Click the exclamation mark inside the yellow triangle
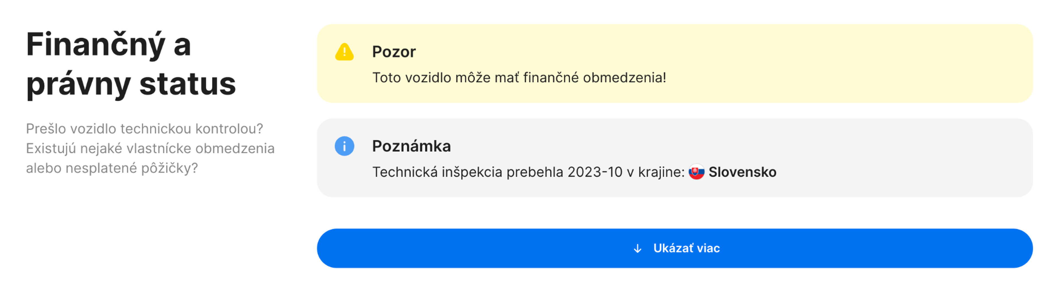Viewport: 1058px width, 295px height. (x=344, y=53)
